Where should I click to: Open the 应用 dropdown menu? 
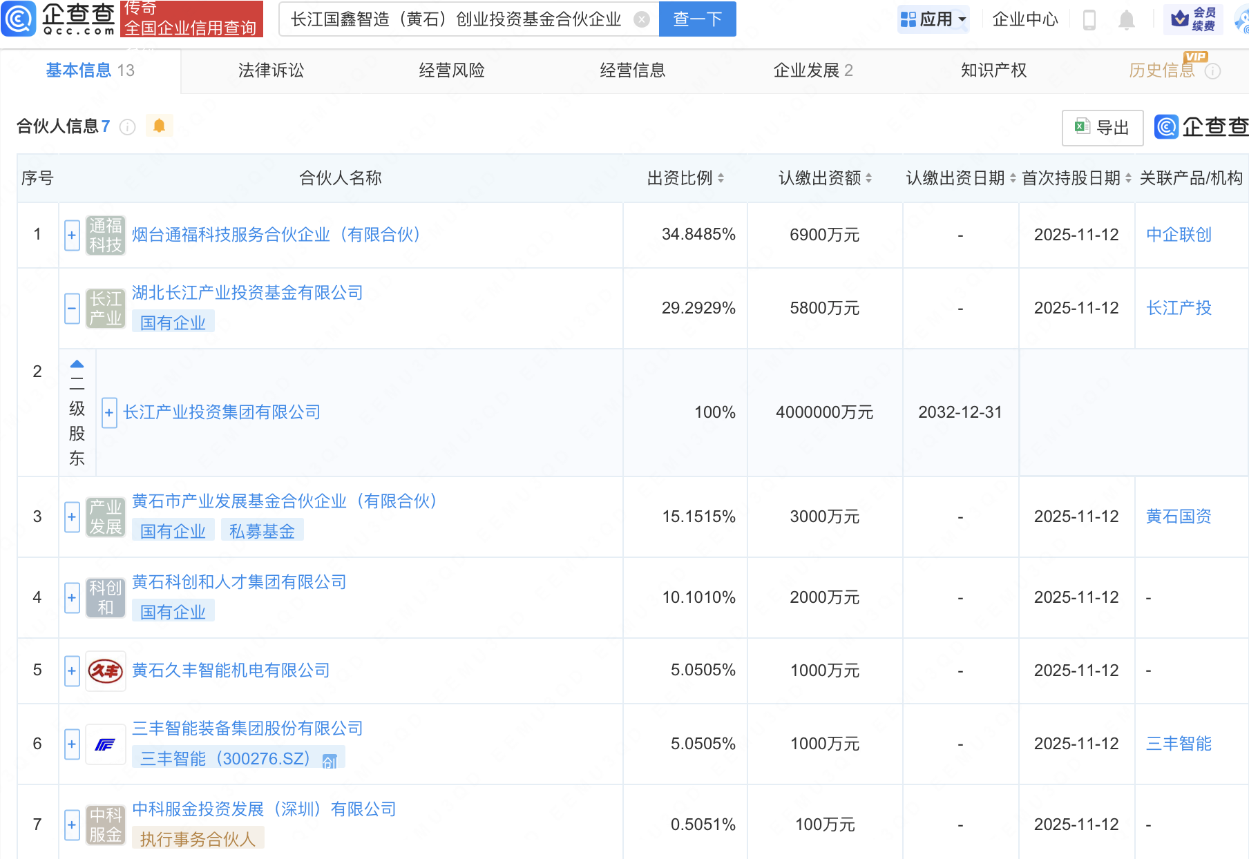click(934, 19)
